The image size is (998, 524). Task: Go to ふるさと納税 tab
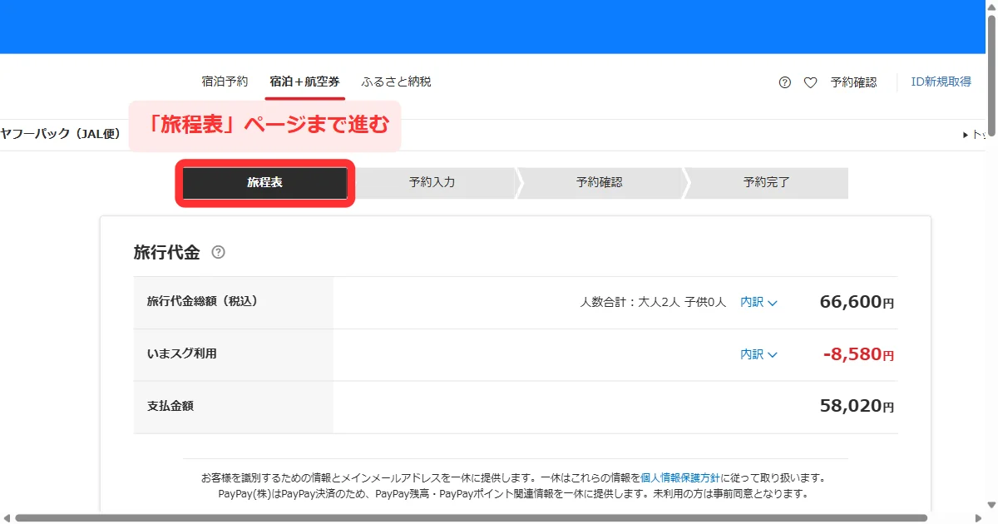[x=396, y=82]
